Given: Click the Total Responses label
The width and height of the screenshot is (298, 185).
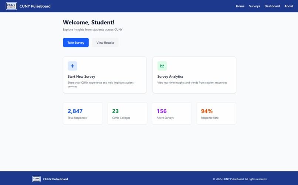Looking at the screenshot, I should click(77, 118).
